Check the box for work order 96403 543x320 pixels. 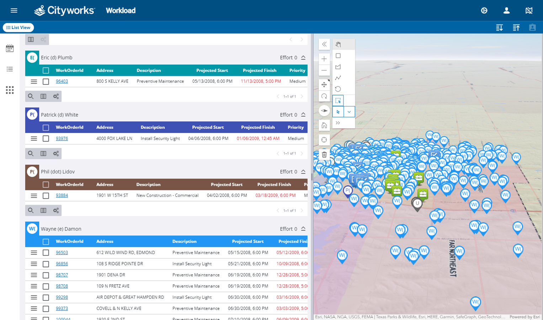point(46,82)
